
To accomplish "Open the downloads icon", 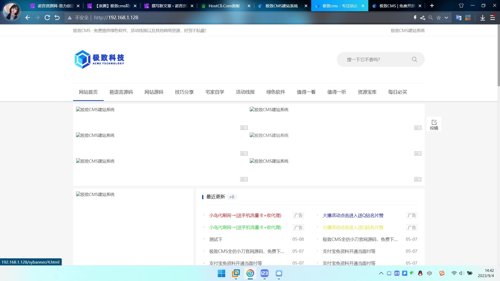I will tap(483, 17).
